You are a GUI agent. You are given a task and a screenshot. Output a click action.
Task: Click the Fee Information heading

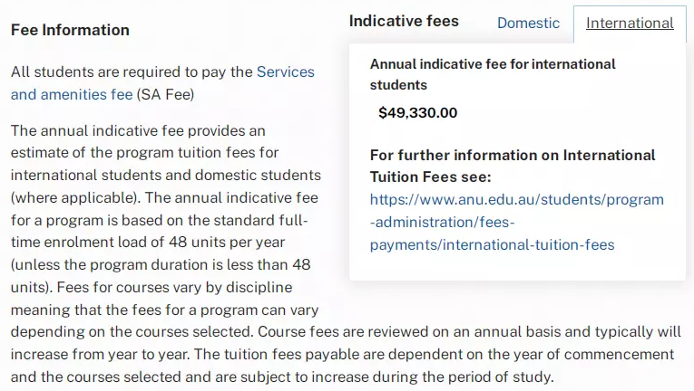(70, 30)
